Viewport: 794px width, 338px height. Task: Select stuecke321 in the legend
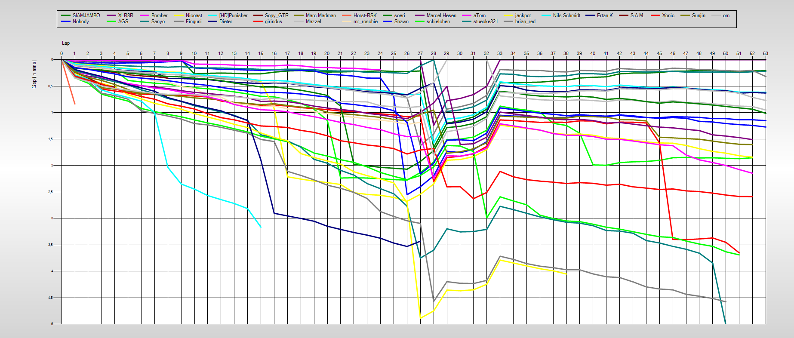tap(485, 22)
